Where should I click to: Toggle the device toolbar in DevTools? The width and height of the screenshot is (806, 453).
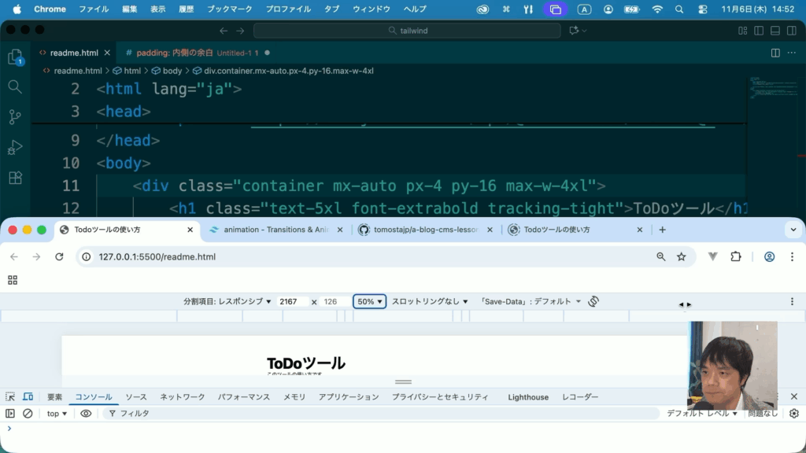click(x=28, y=397)
